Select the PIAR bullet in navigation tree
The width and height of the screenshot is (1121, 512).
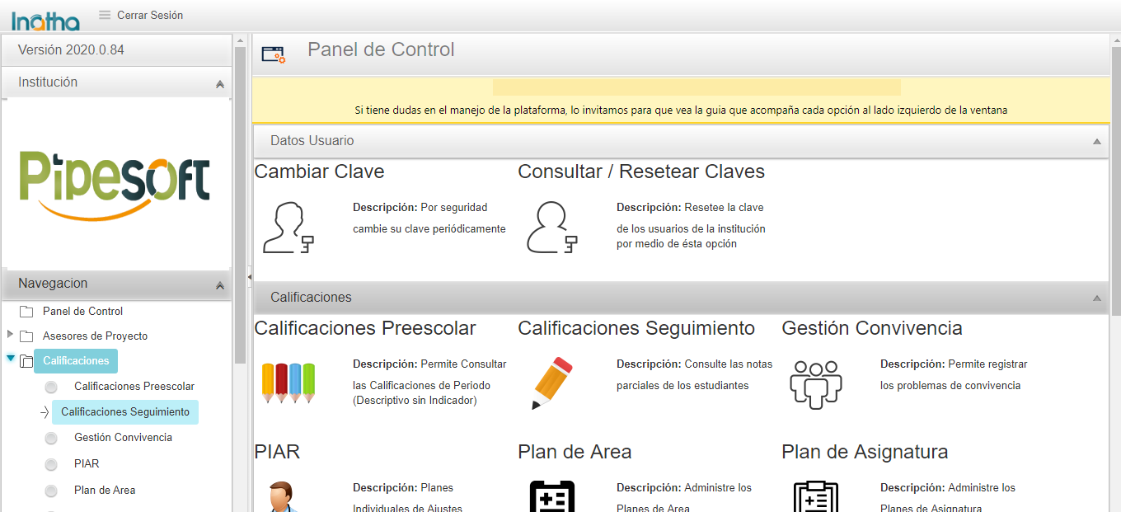(51, 465)
